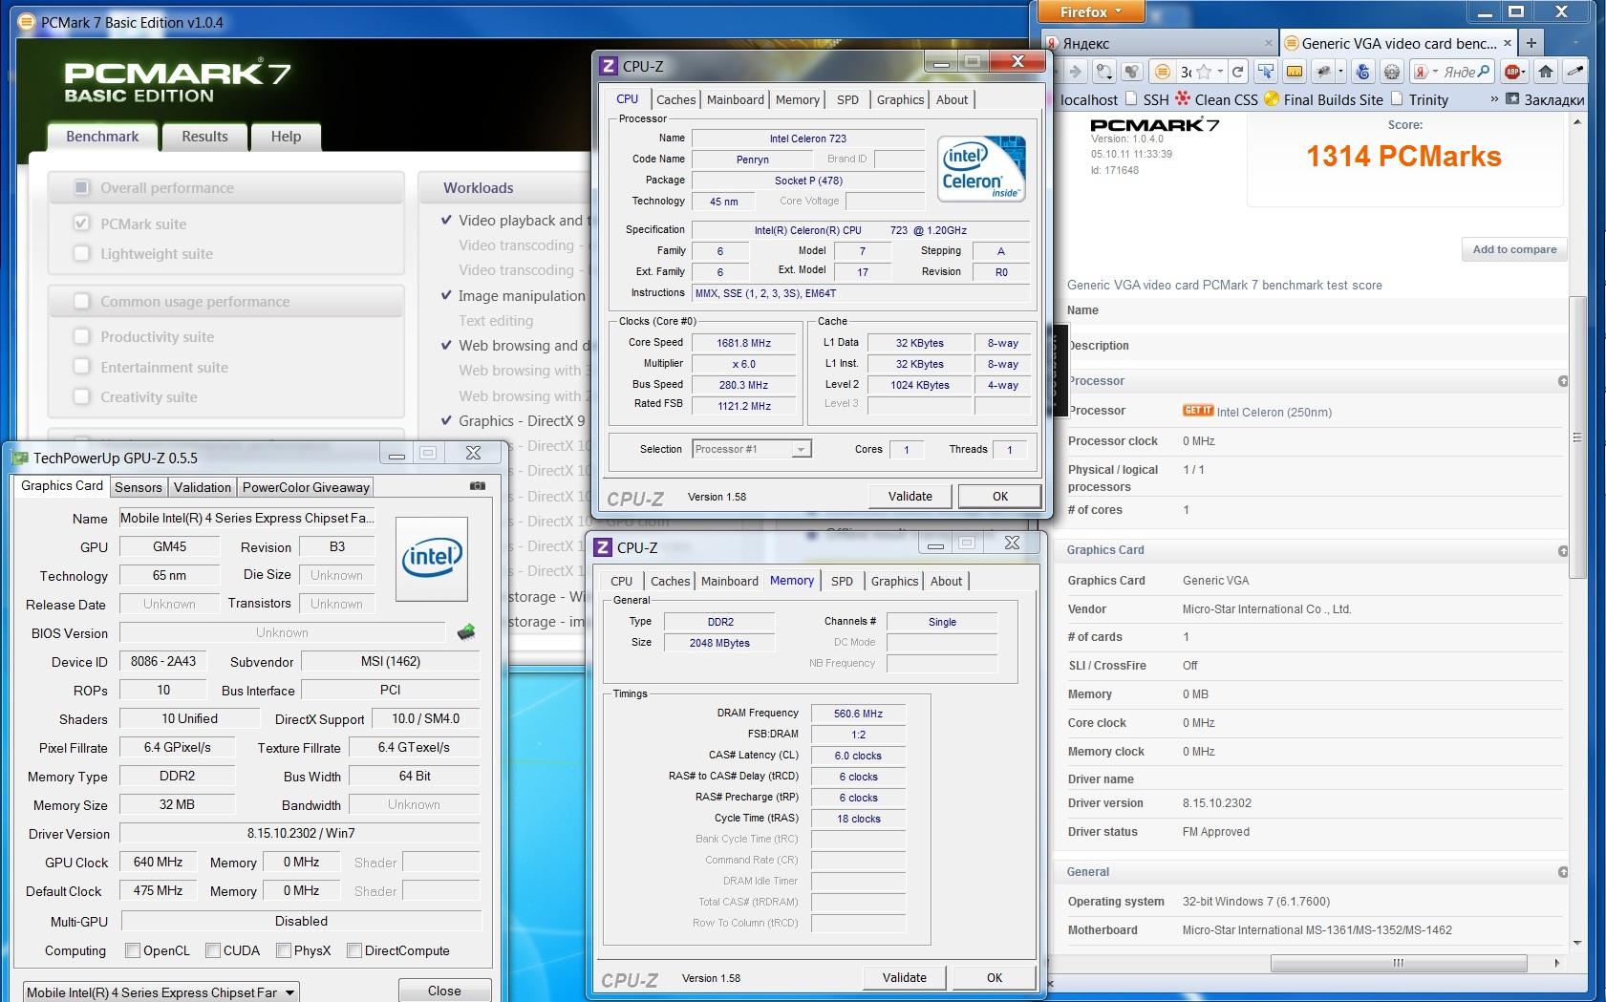Open the orange Firefox menu button

(1090, 11)
